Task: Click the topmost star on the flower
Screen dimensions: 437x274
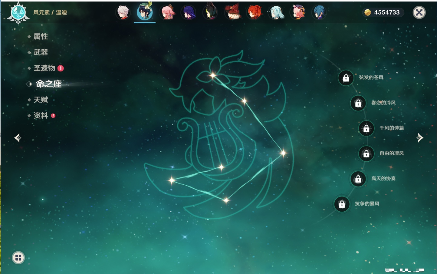Action: point(213,75)
